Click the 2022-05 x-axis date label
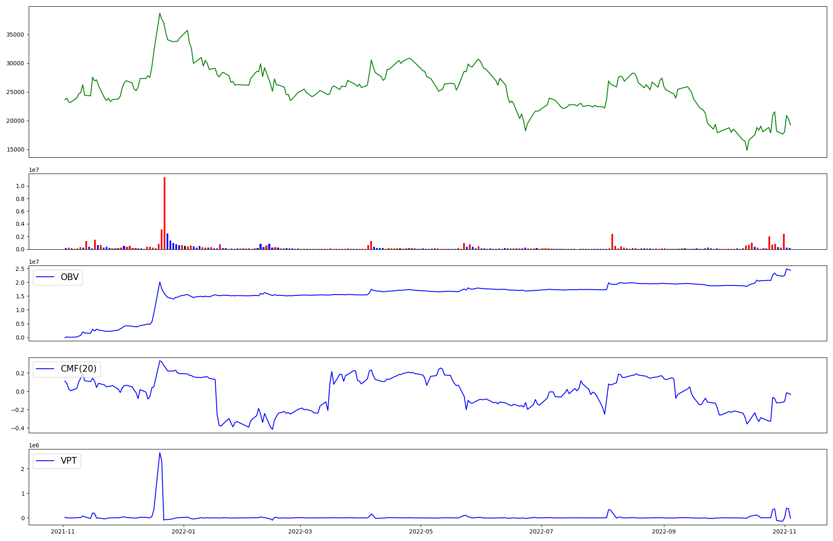833x541 pixels. coord(421,531)
